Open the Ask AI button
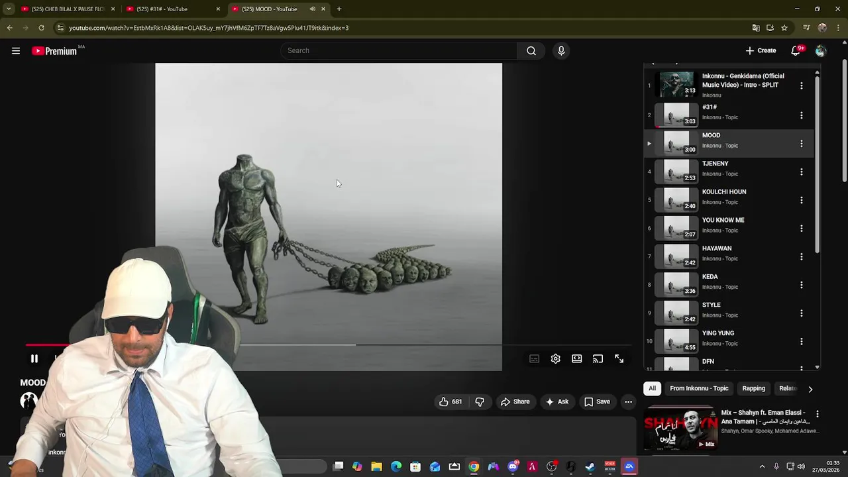Image resolution: width=848 pixels, height=477 pixels. [x=557, y=401]
